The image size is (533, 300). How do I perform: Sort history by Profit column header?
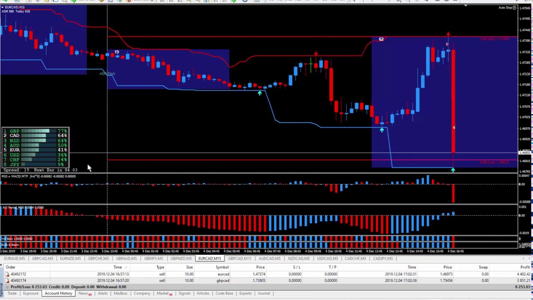(x=525, y=267)
